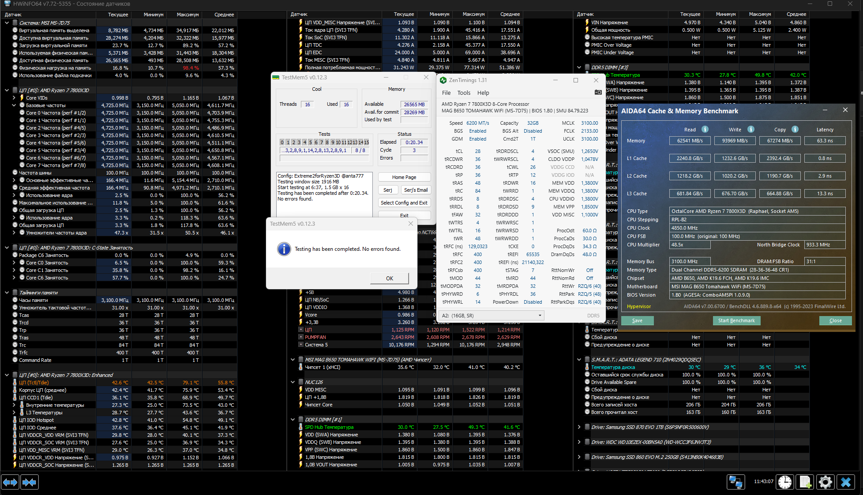
Task: Start logging with the sheet-plus icon
Action: tap(805, 482)
